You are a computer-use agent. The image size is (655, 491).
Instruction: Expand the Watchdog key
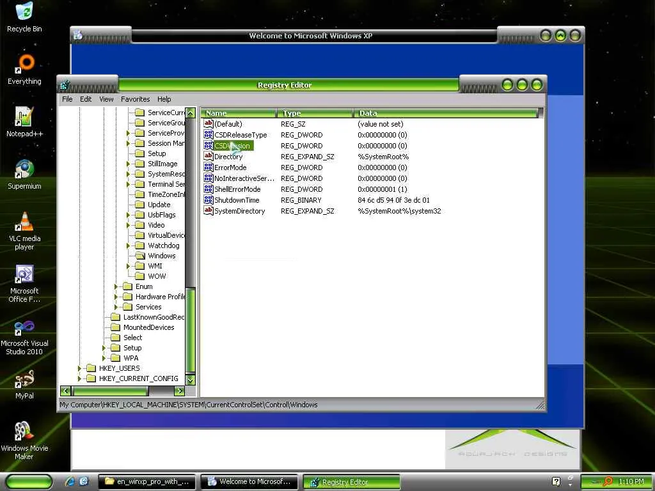(x=128, y=245)
